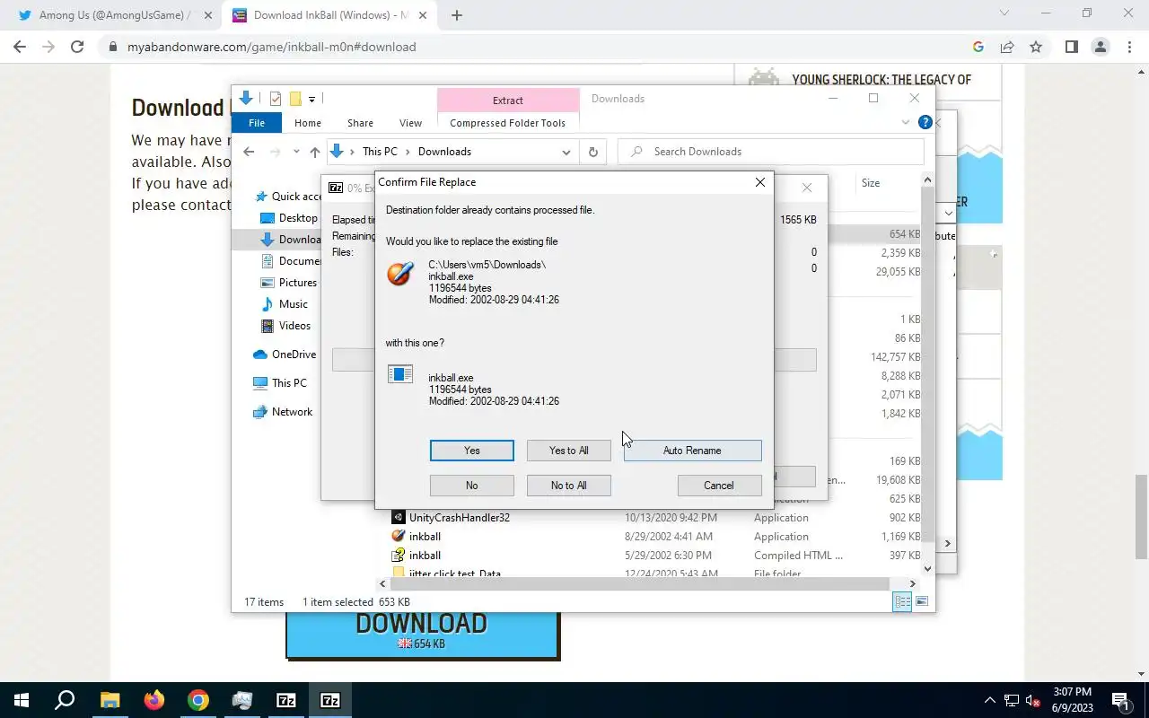This screenshot has height=718, width=1149.
Task: Cancel the file replace dialog
Action: point(719,486)
